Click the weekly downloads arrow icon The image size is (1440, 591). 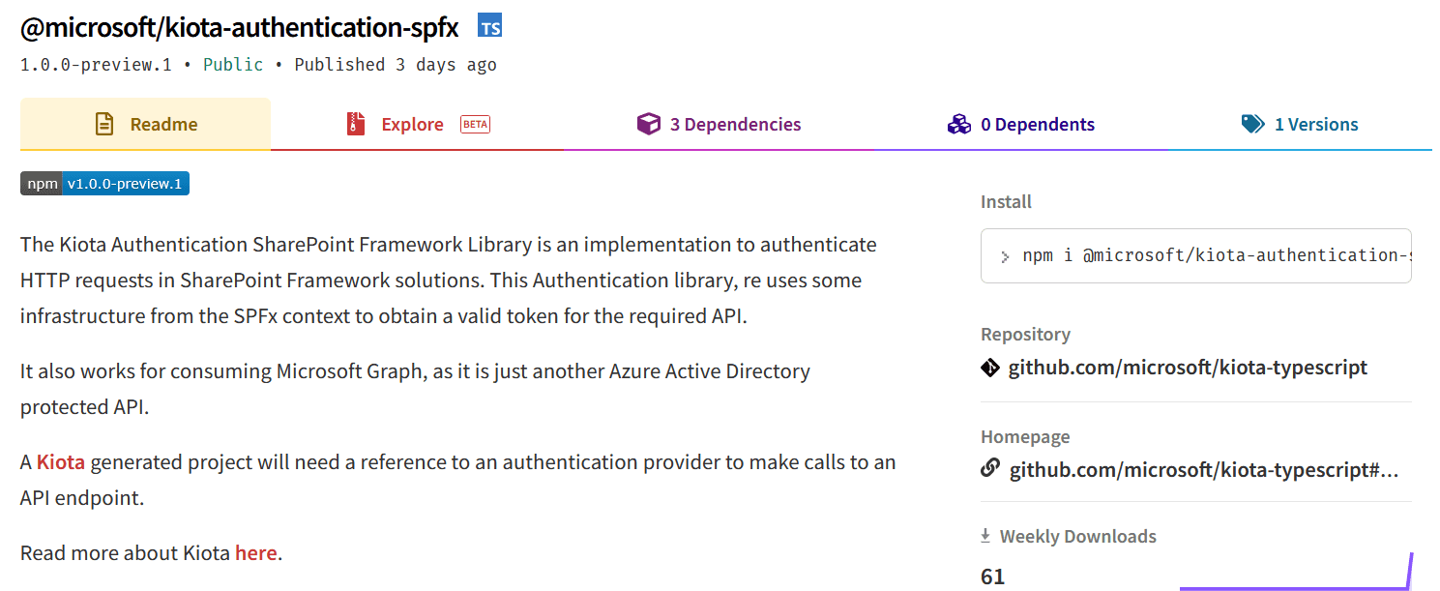(985, 536)
